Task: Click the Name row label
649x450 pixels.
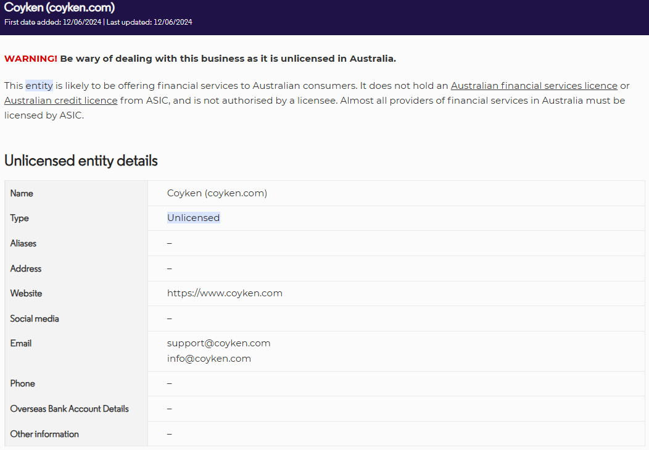Action: [22, 193]
